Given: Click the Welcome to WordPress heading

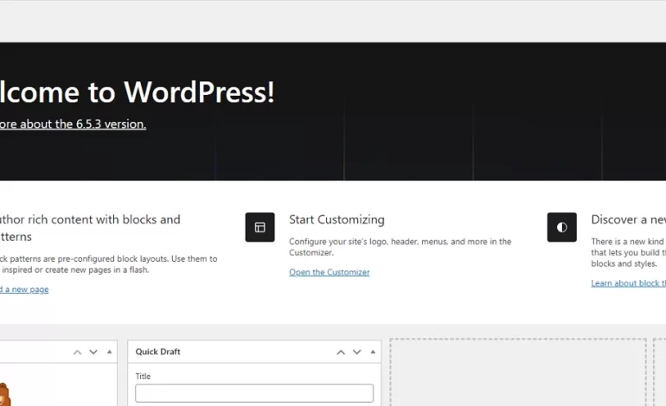Looking at the screenshot, I should point(138,92).
